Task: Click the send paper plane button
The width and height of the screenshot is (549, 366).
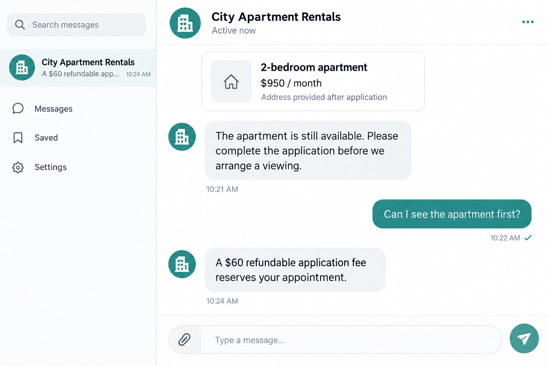Action: coord(524,338)
